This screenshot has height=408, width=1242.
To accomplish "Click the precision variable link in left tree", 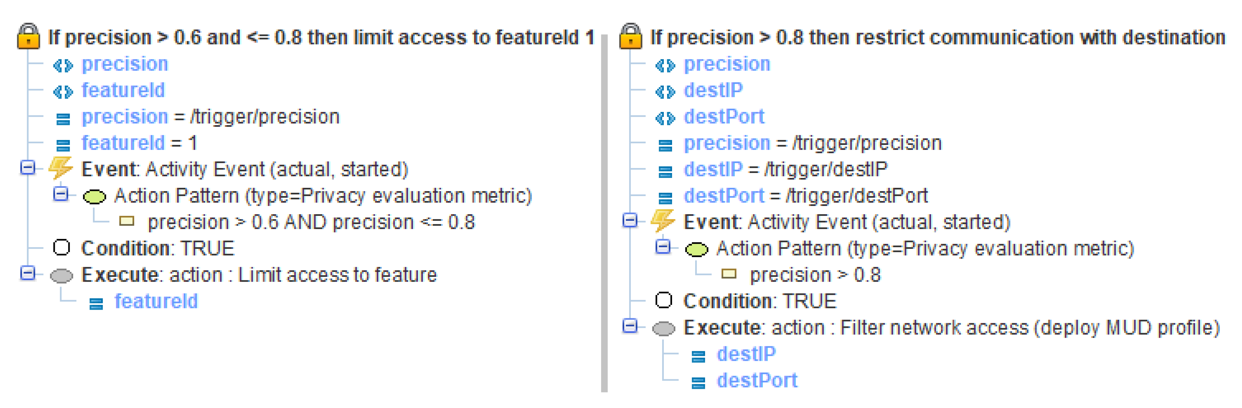I will tap(124, 64).
